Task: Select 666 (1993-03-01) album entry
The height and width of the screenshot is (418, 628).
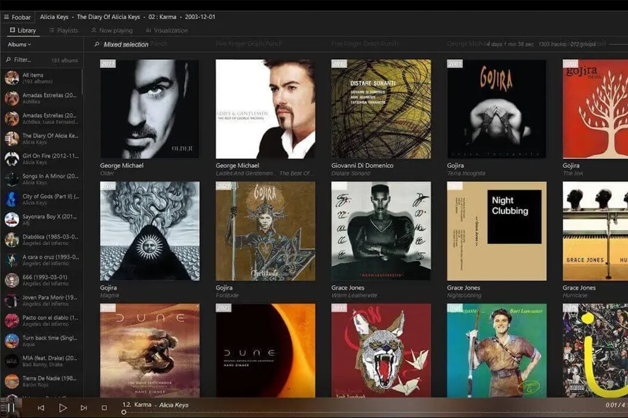Action: [42, 280]
